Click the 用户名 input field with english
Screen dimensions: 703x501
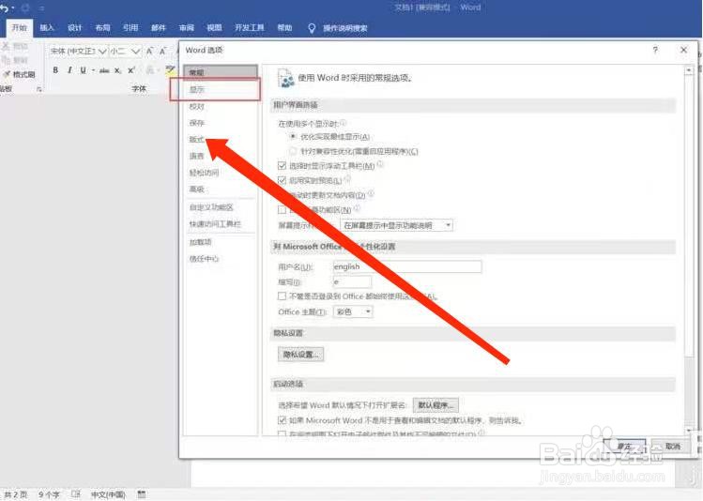pyautogui.click(x=407, y=266)
